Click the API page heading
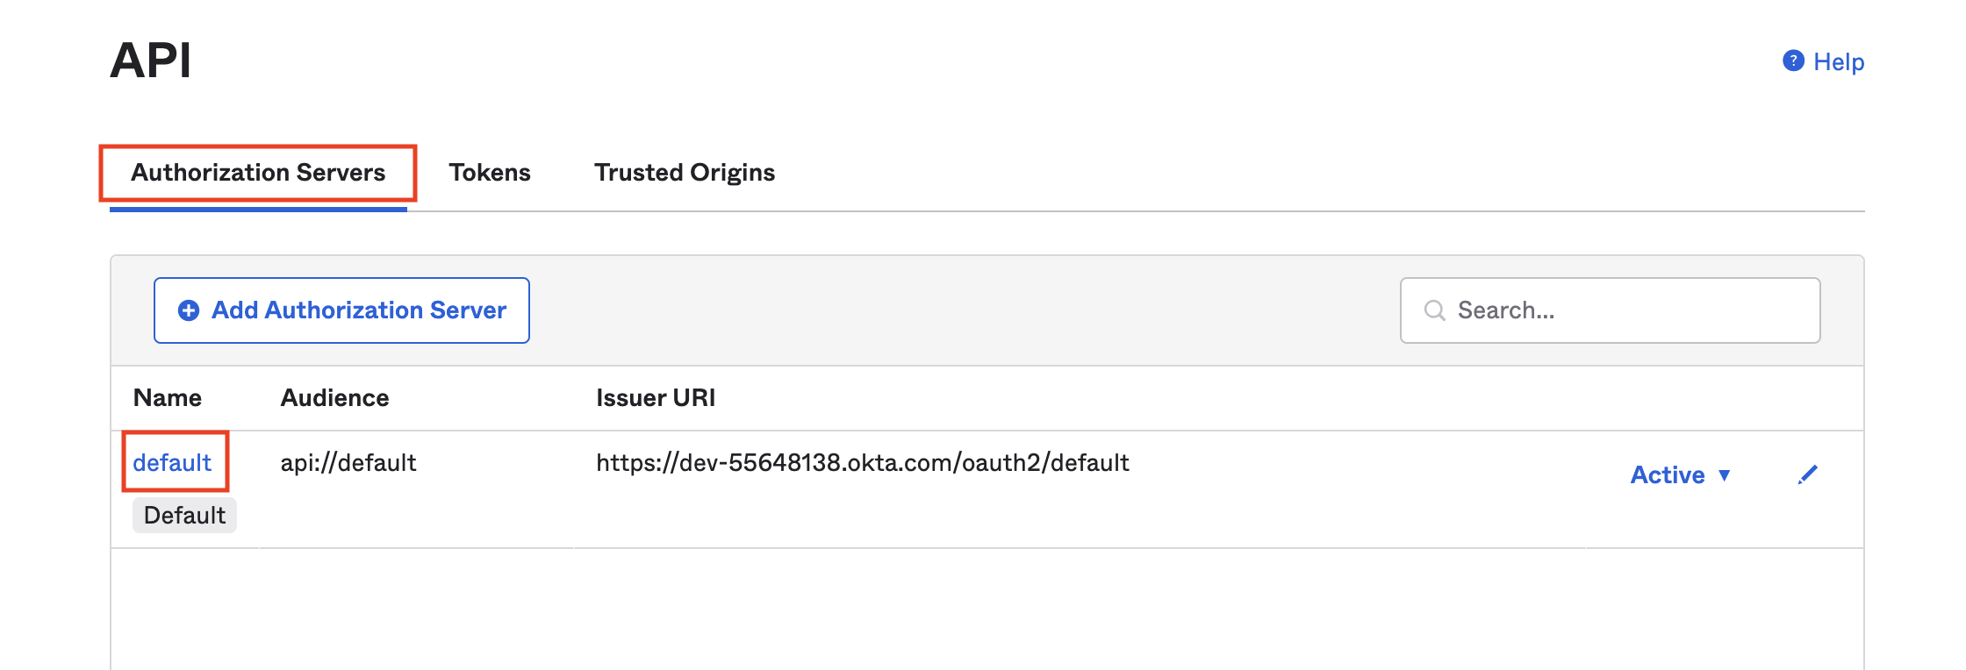Screen dimensions: 1966x670 tap(150, 61)
